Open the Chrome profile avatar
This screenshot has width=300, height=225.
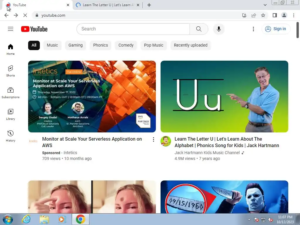point(284,15)
